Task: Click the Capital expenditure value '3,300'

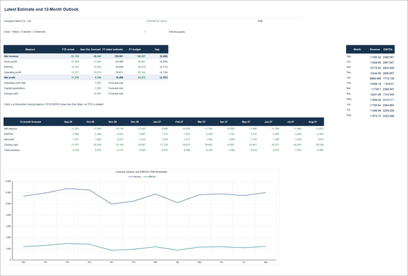Action: [98, 88]
